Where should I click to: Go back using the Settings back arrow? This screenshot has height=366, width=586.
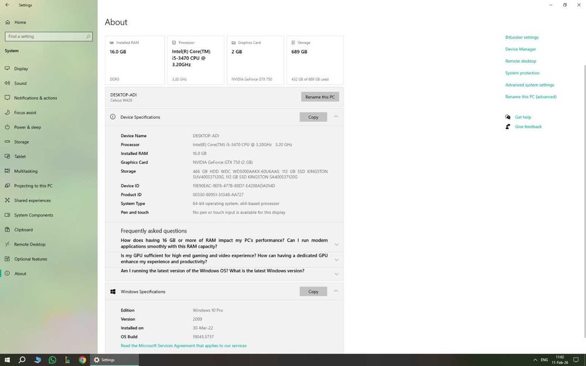(x=7, y=5)
